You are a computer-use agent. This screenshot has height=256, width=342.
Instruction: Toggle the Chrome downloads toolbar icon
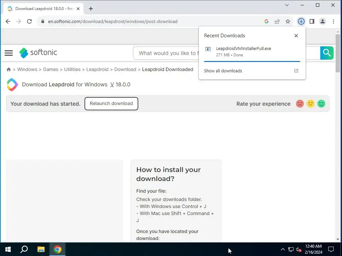coord(301,21)
